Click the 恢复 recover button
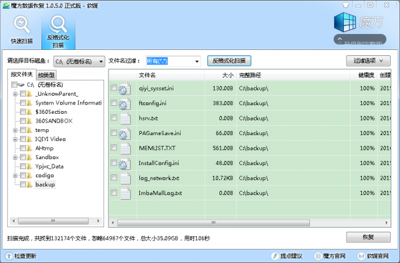This screenshot has width=400, height=263. tap(368, 237)
